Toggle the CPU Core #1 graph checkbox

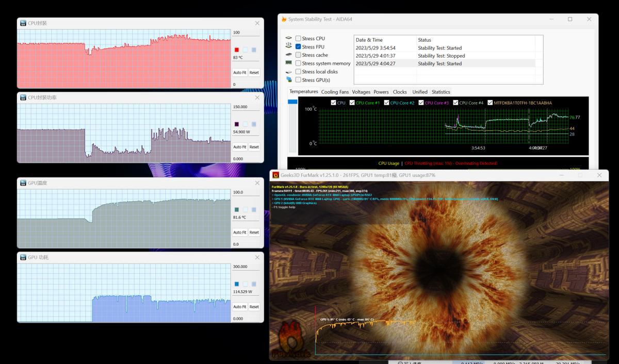(x=352, y=103)
